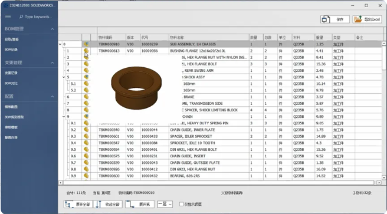This screenshot has width=387, height=214.
Task: Open 审核模板 in the sidebar
Action: 11,127
